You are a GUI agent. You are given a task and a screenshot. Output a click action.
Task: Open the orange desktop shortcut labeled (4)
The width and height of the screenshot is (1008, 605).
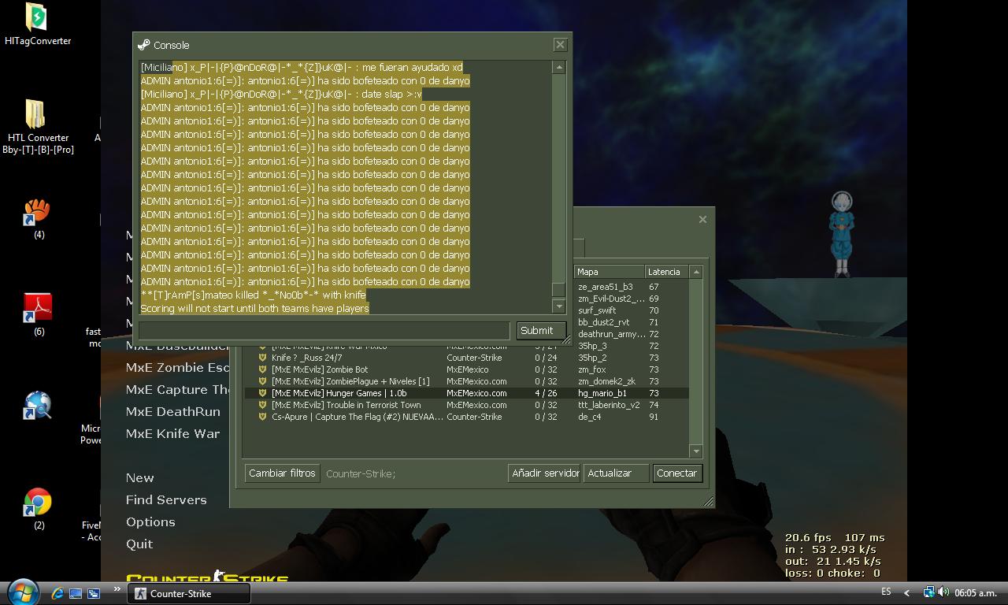[x=36, y=212]
